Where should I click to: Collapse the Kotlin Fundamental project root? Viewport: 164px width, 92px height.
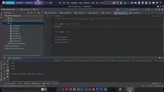(x=4, y=16)
